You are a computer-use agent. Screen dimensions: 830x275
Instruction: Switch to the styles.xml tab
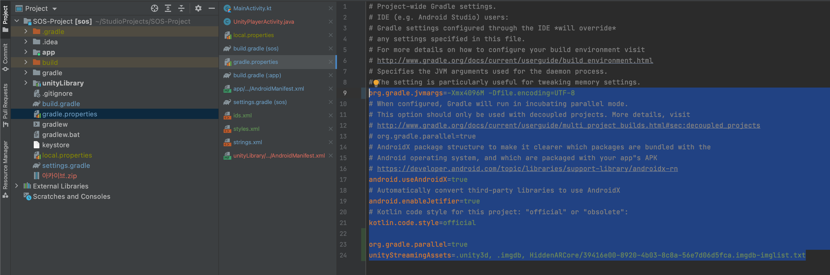click(x=246, y=128)
